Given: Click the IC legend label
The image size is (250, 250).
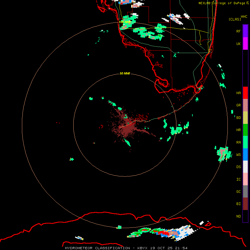Looking at the screenshot, I should click(238, 179).
